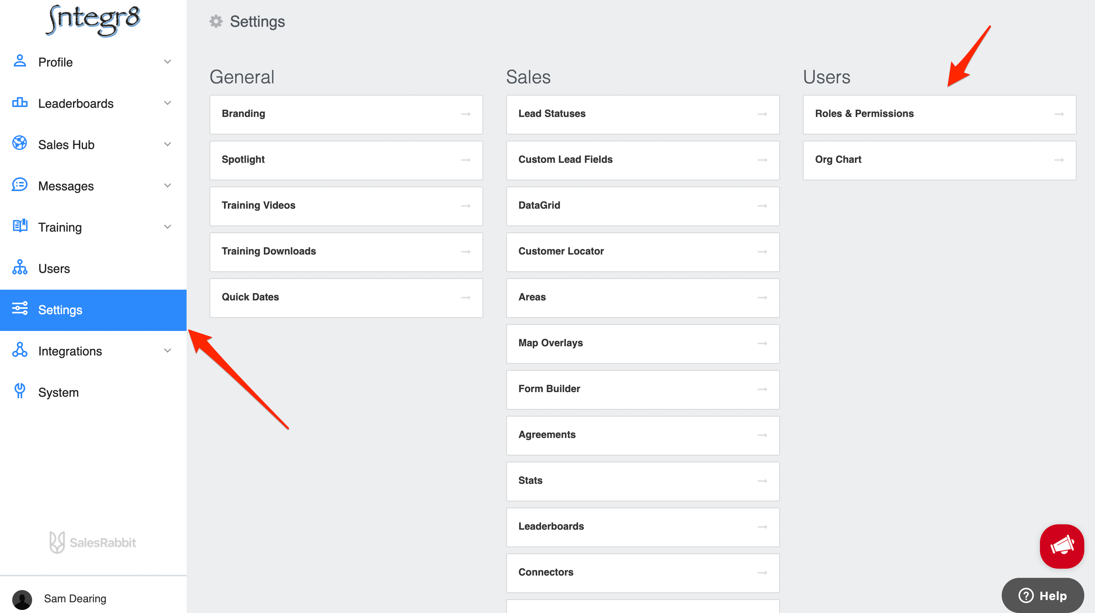Click the arrow on Training Downloads card
This screenshot has width=1095, height=613.
pyautogui.click(x=465, y=252)
